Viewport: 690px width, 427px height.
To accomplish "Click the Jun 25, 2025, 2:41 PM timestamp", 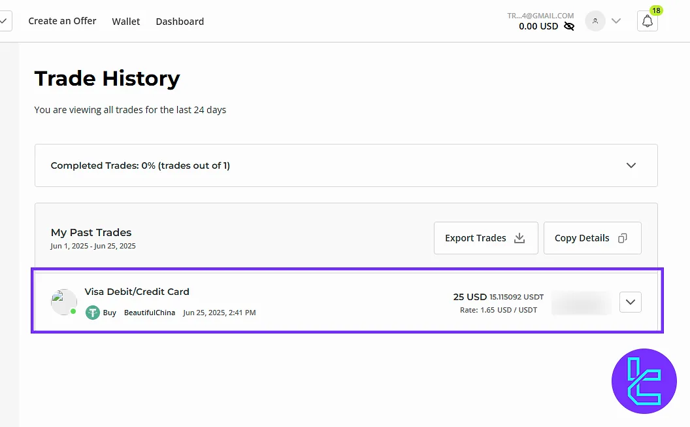I will 219,313.
